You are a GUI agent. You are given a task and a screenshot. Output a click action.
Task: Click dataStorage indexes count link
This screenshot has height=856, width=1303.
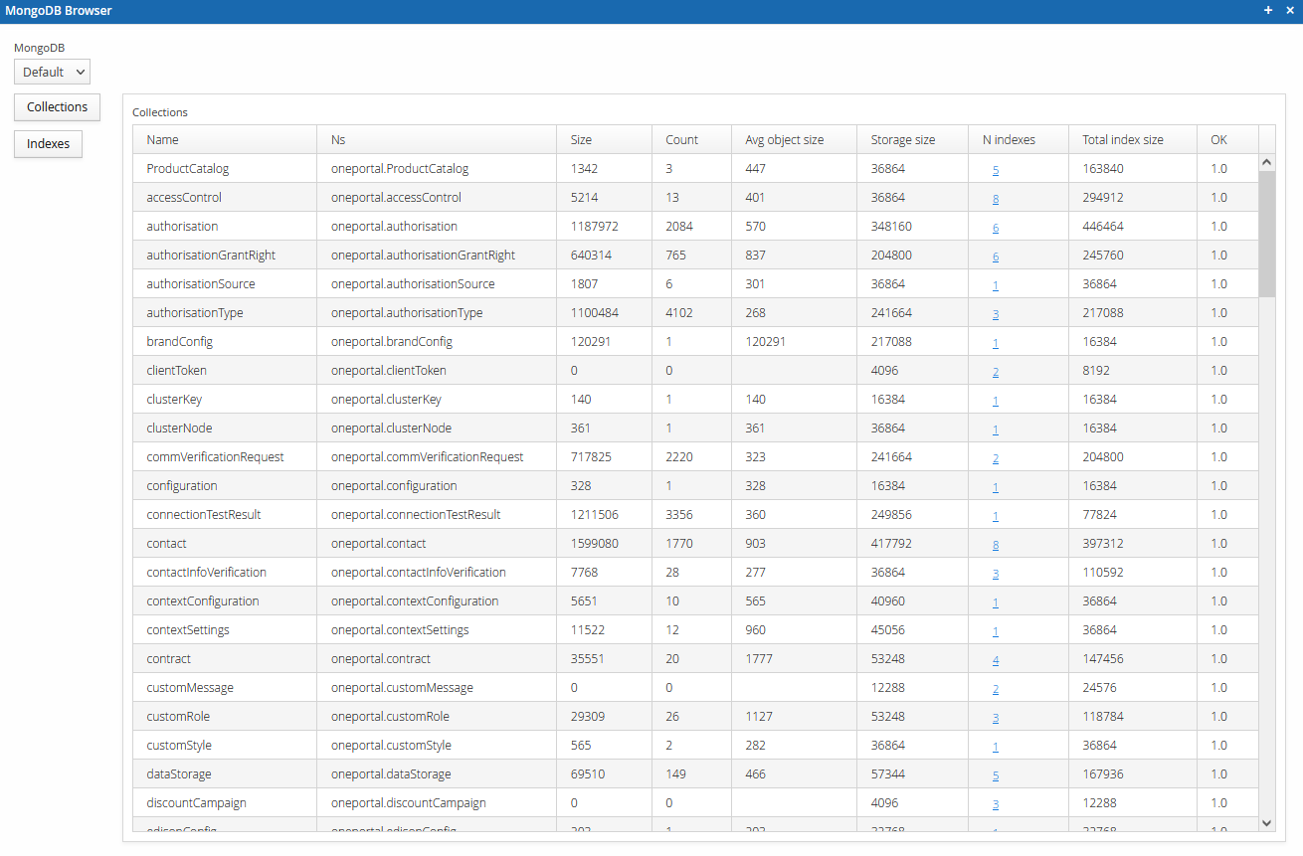(x=996, y=775)
